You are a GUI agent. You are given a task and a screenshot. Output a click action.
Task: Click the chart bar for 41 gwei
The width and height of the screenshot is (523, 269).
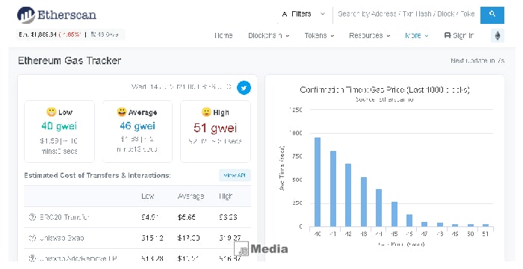pos(333,188)
